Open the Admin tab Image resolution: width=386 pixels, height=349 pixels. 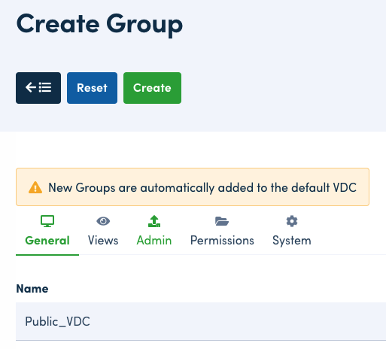click(x=154, y=241)
